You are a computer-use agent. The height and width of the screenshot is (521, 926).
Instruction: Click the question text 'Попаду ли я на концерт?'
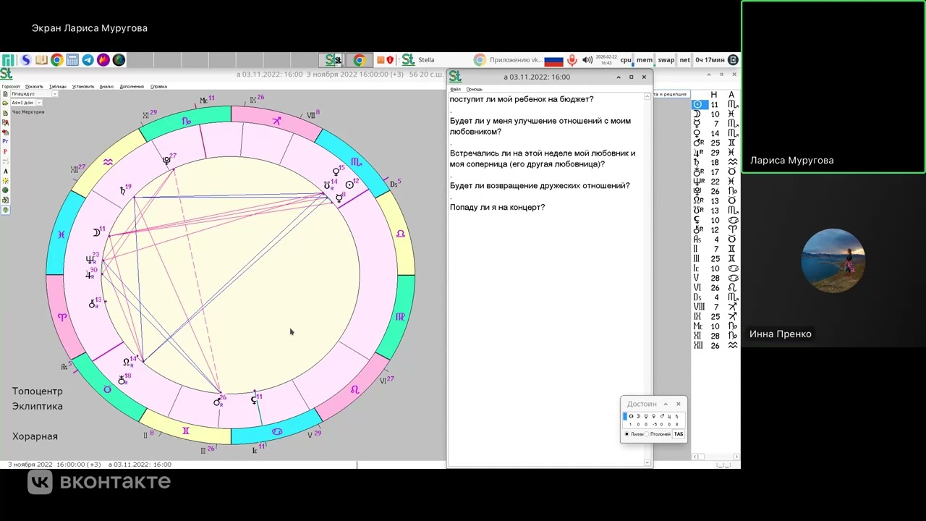coord(498,208)
